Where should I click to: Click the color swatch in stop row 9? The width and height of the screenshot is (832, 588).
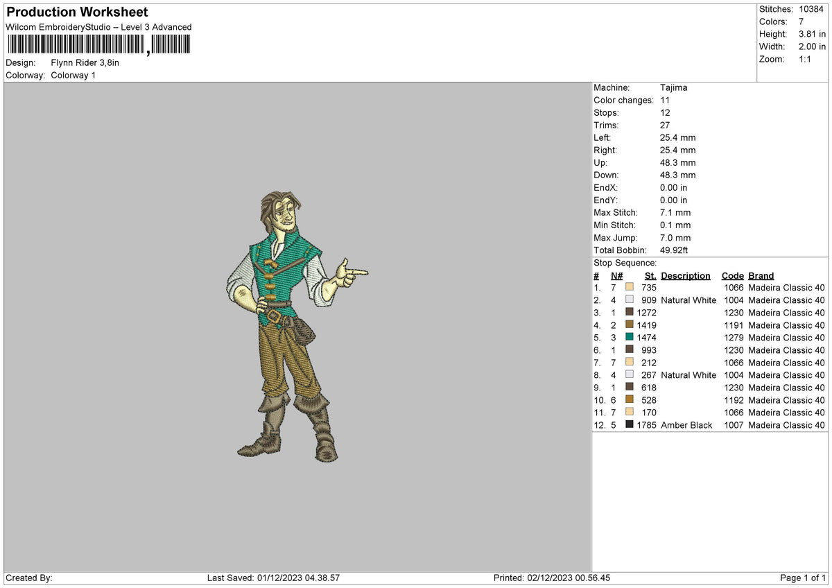[630, 387]
